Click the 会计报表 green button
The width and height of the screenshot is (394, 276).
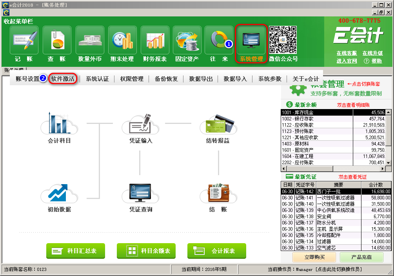(217, 251)
